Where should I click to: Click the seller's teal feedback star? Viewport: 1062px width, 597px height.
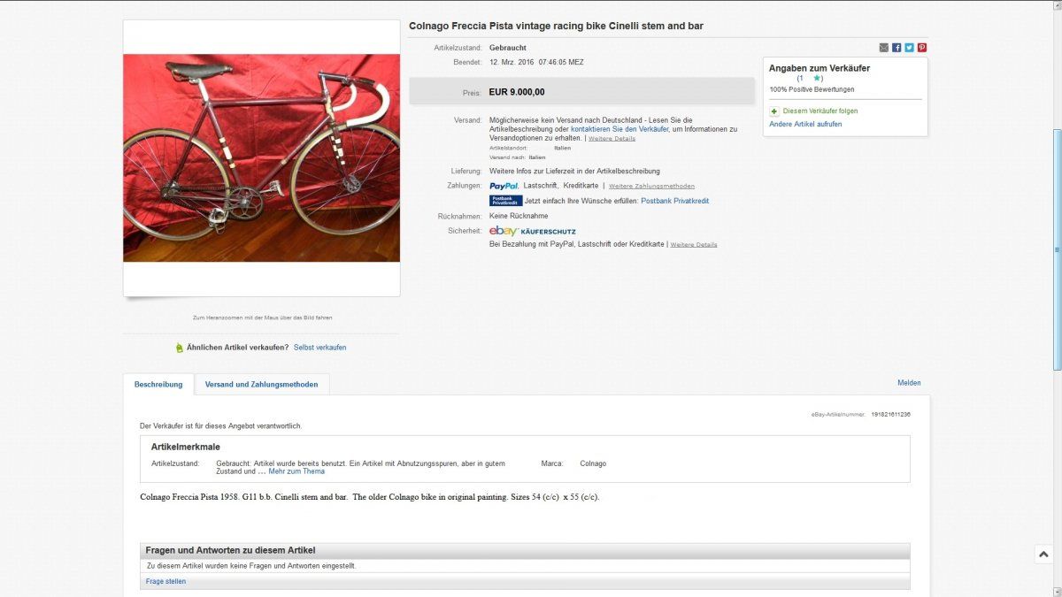point(816,79)
